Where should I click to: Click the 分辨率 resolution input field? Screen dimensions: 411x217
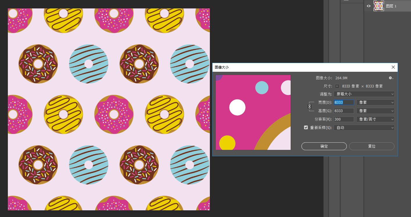(x=344, y=119)
